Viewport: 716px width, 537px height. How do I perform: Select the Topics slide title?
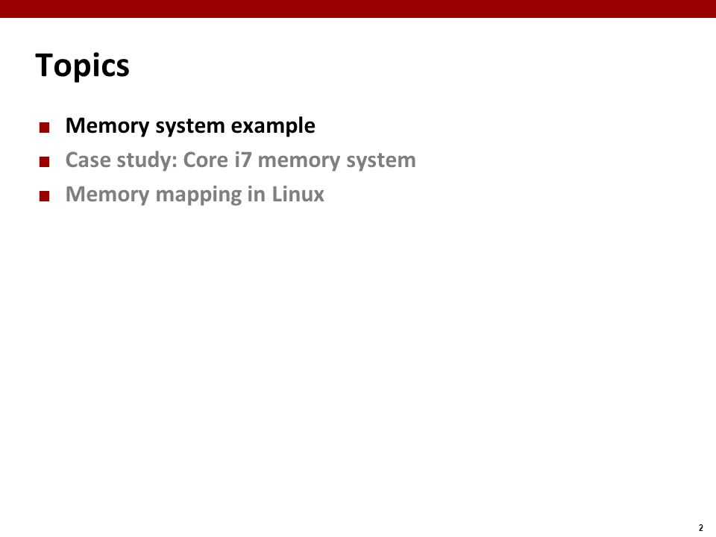point(83,66)
